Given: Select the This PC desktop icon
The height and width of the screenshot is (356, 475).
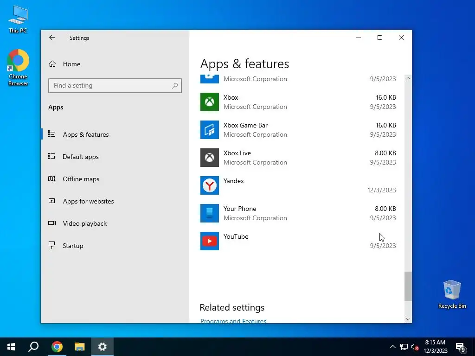Looking at the screenshot, I should [x=18, y=19].
